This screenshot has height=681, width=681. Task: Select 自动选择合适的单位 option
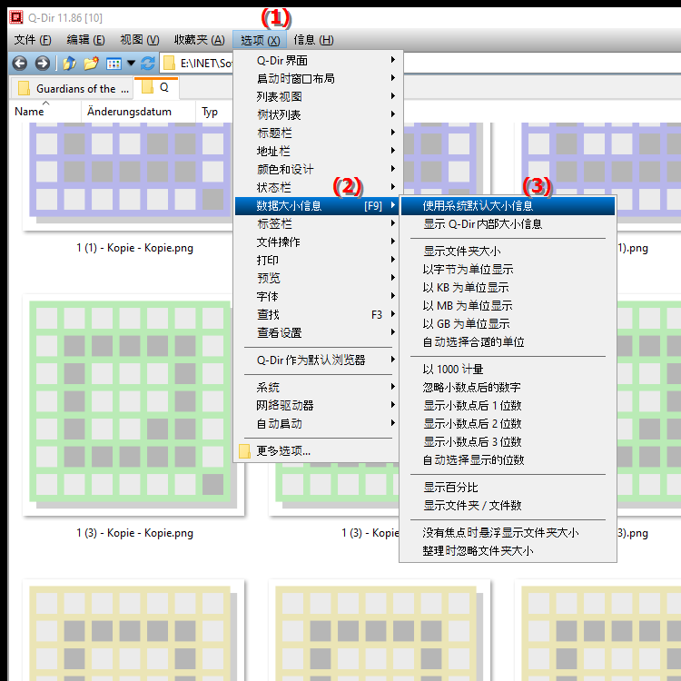tap(508, 341)
